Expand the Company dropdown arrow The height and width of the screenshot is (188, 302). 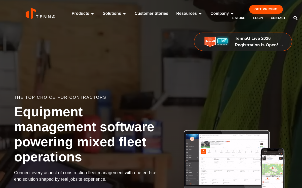[x=232, y=14]
